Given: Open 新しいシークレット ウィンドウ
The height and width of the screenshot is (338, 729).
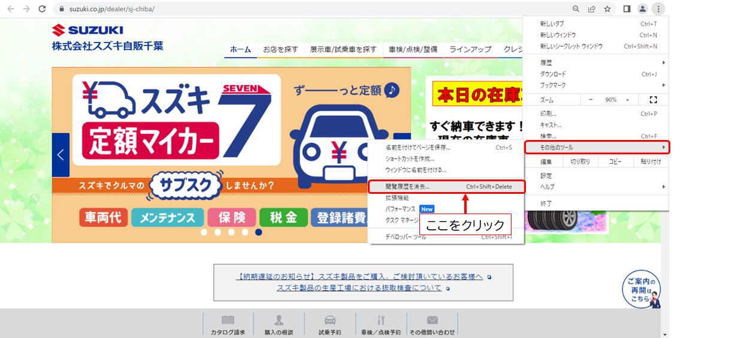Looking at the screenshot, I should point(596,46).
